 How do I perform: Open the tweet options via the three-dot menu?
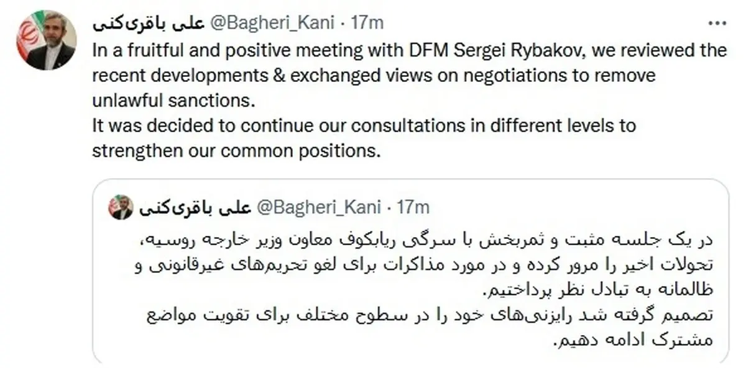click(x=716, y=23)
